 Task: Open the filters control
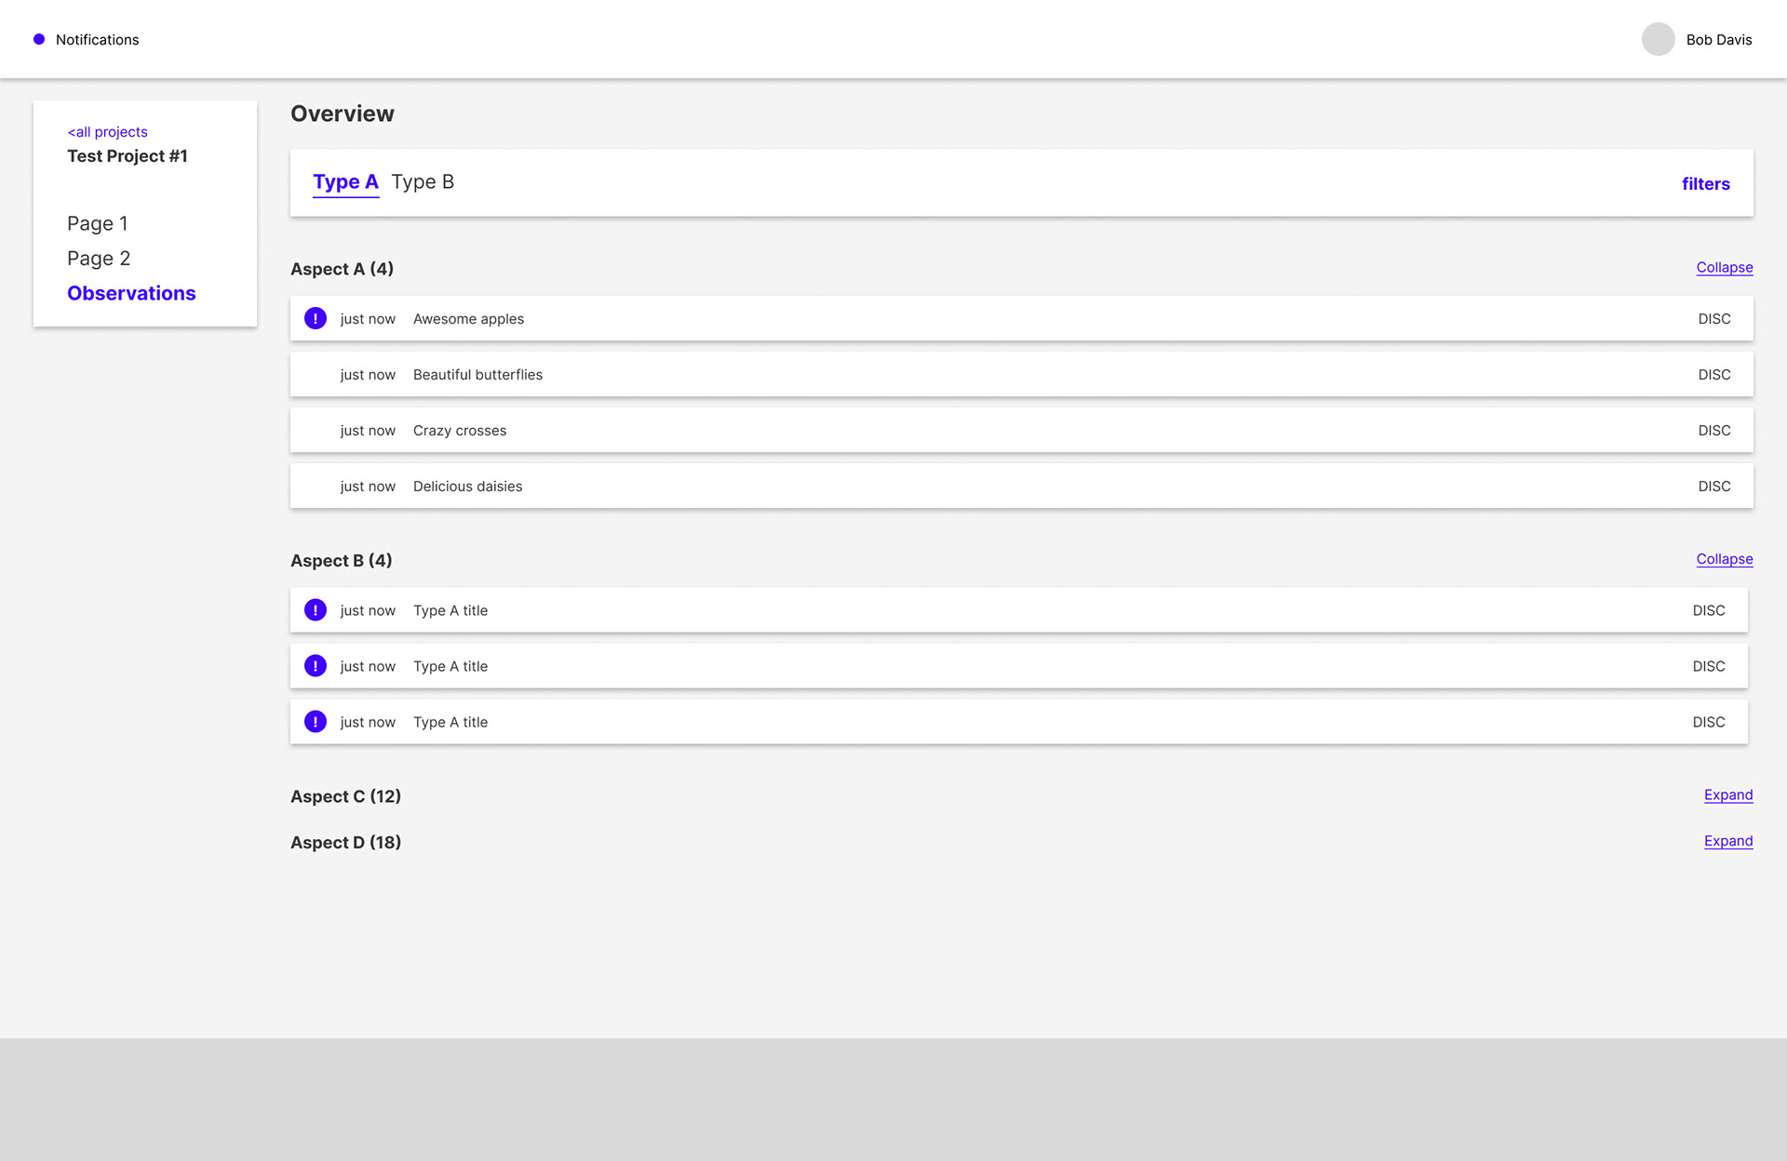tap(1706, 184)
